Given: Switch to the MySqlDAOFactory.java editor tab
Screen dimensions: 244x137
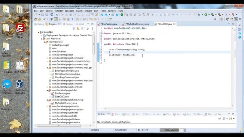Looking at the screenshot, I should coord(136,24).
